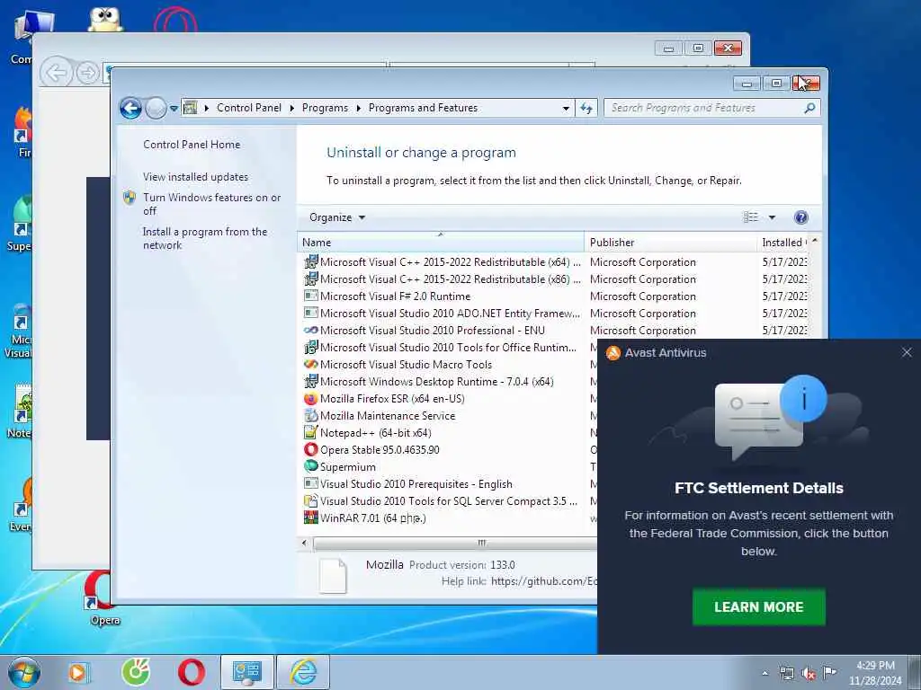Sort by the Publisher column header
Screen dimensions: 921x690
coord(671,243)
